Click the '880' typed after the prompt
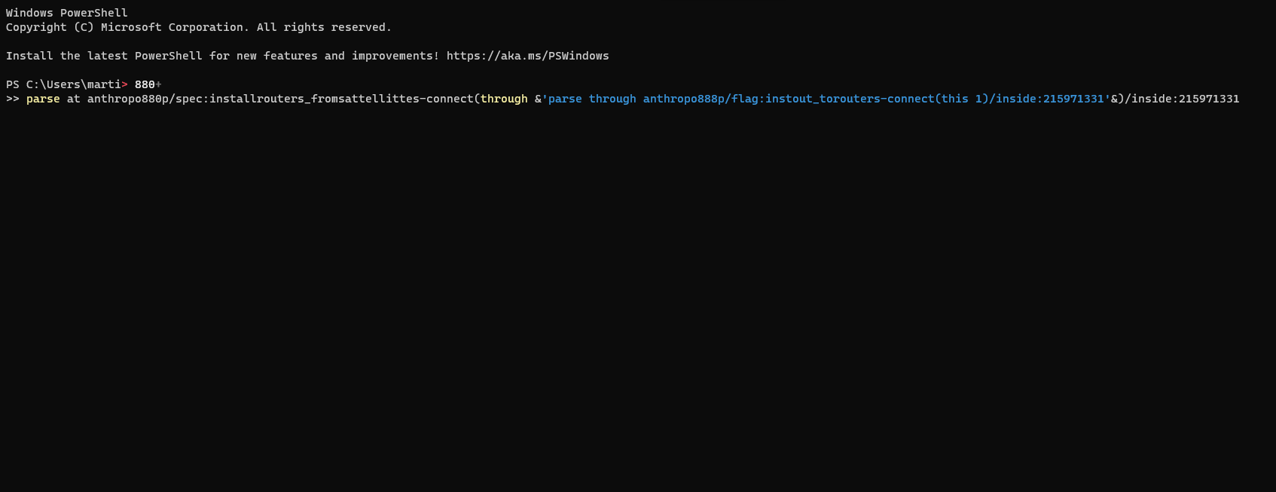The width and height of the screenshot is (1276, 492). point(145,84)
